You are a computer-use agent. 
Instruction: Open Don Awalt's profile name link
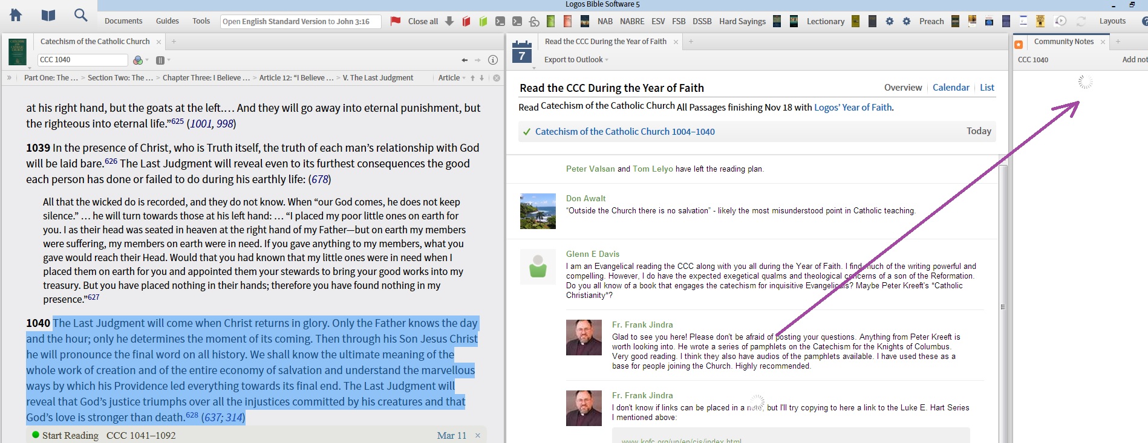point(585,198)
